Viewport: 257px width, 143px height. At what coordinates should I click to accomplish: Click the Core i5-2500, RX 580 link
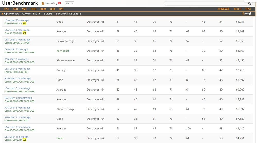[15, 33]
